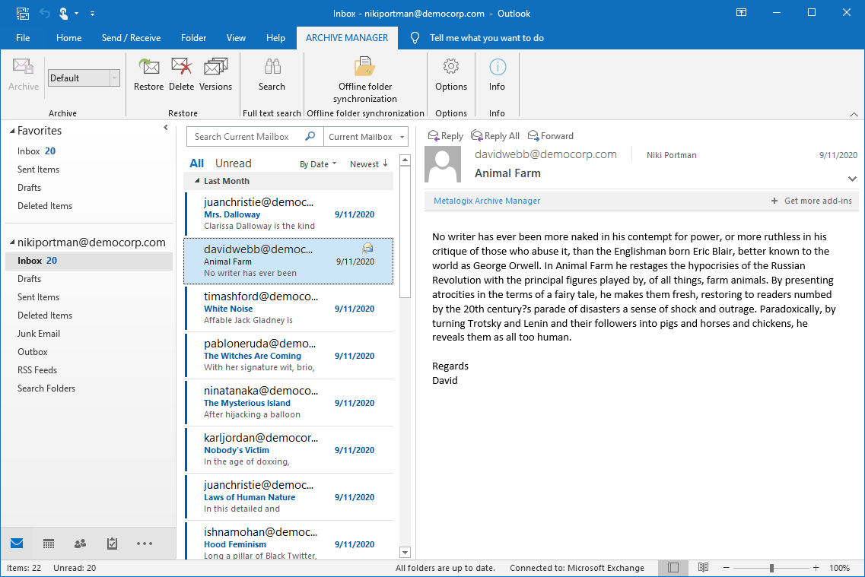This screenshot has width=865, height=577.
Task: Open the People view icon
Action: pyautogui.click(x=80, y=544)
